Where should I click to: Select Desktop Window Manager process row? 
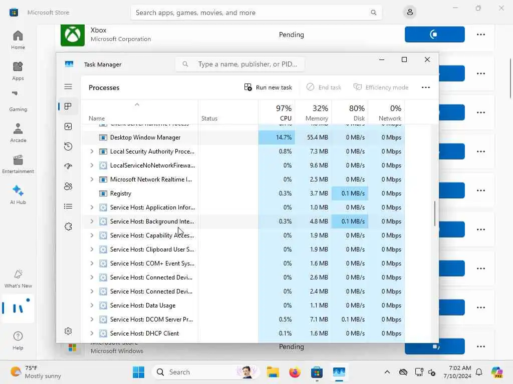pyautogui.click(x=243, y=137)
